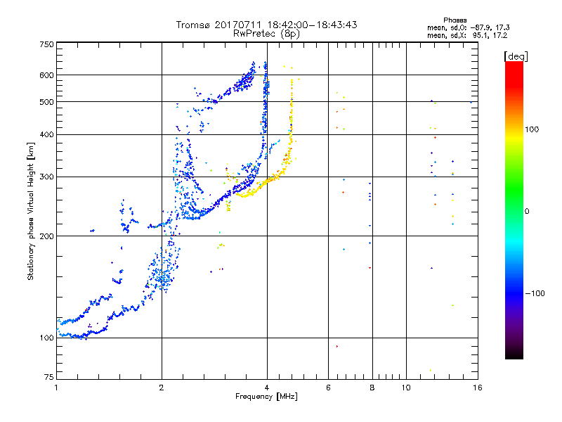Click the y-axis '400' tick label
Viewport: 562px width, 422px height.
click(47, 134)
